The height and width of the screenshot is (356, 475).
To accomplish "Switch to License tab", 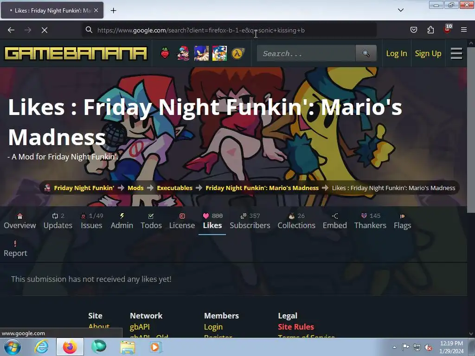I will click(182, 221).
